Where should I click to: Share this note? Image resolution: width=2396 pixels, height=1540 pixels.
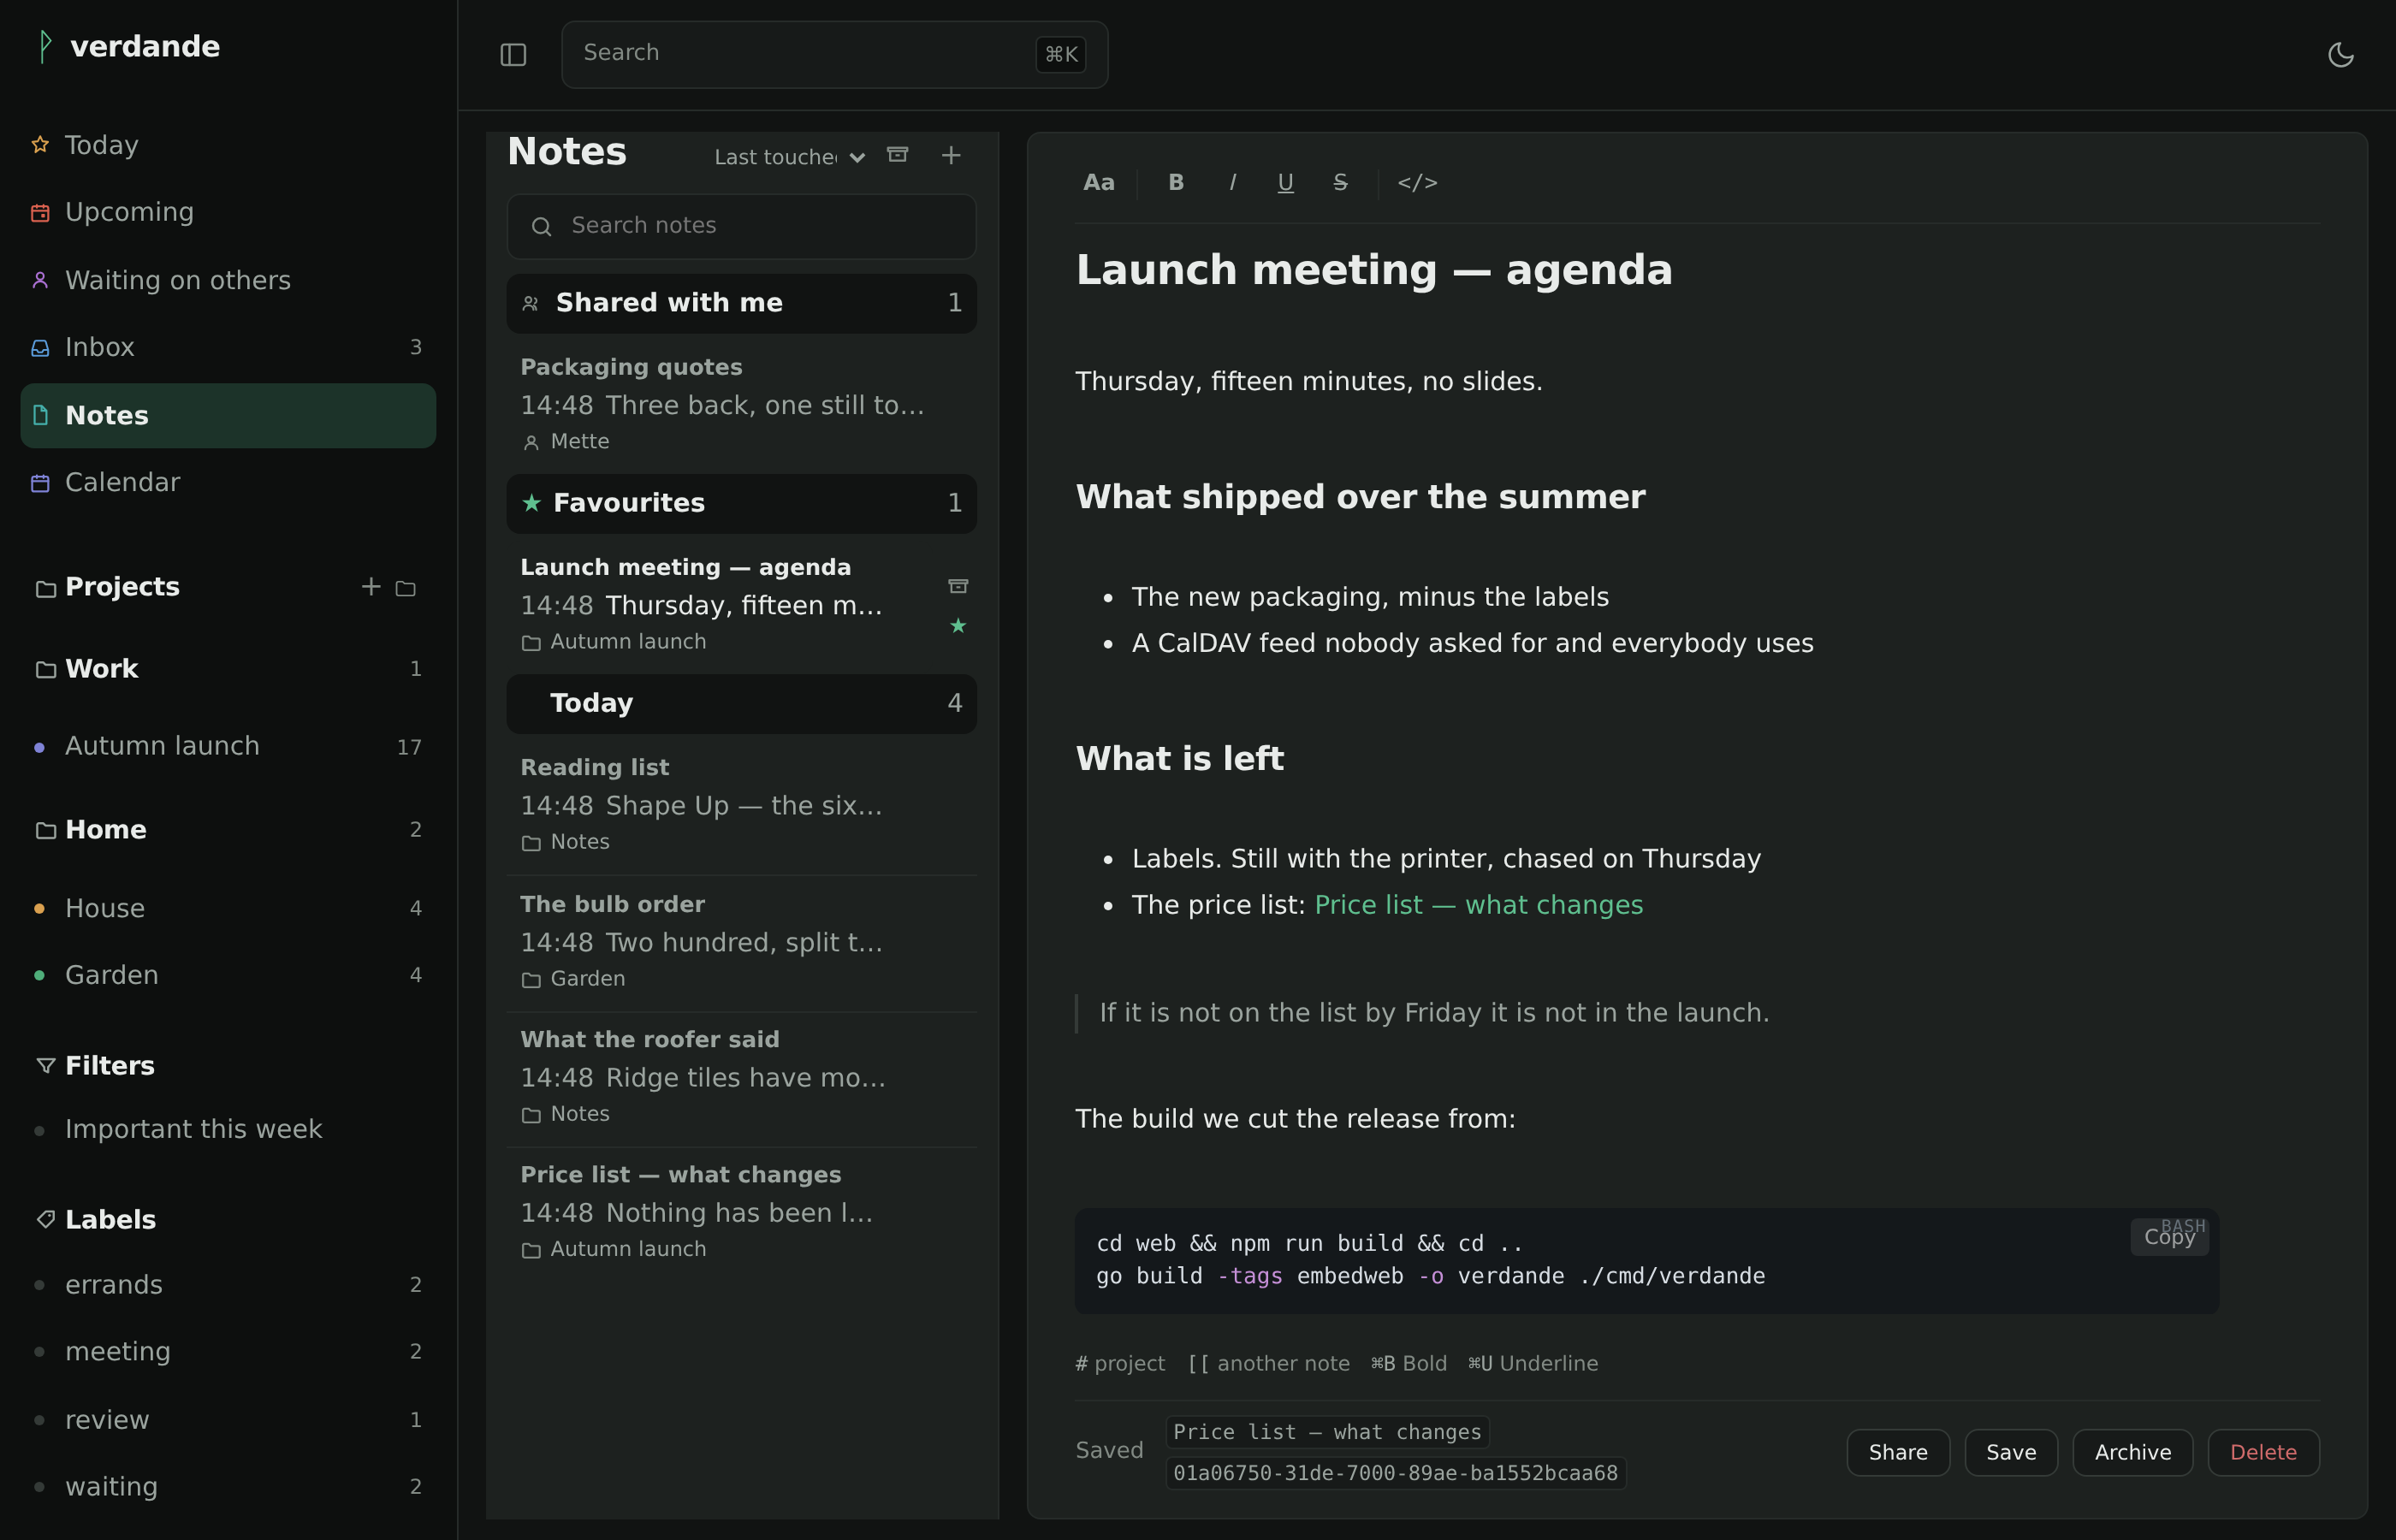pos(1897,1452)
